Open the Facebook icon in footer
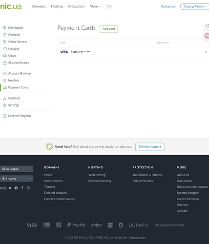The height and width of the screenshot is (244, 209). pos(22,188)
